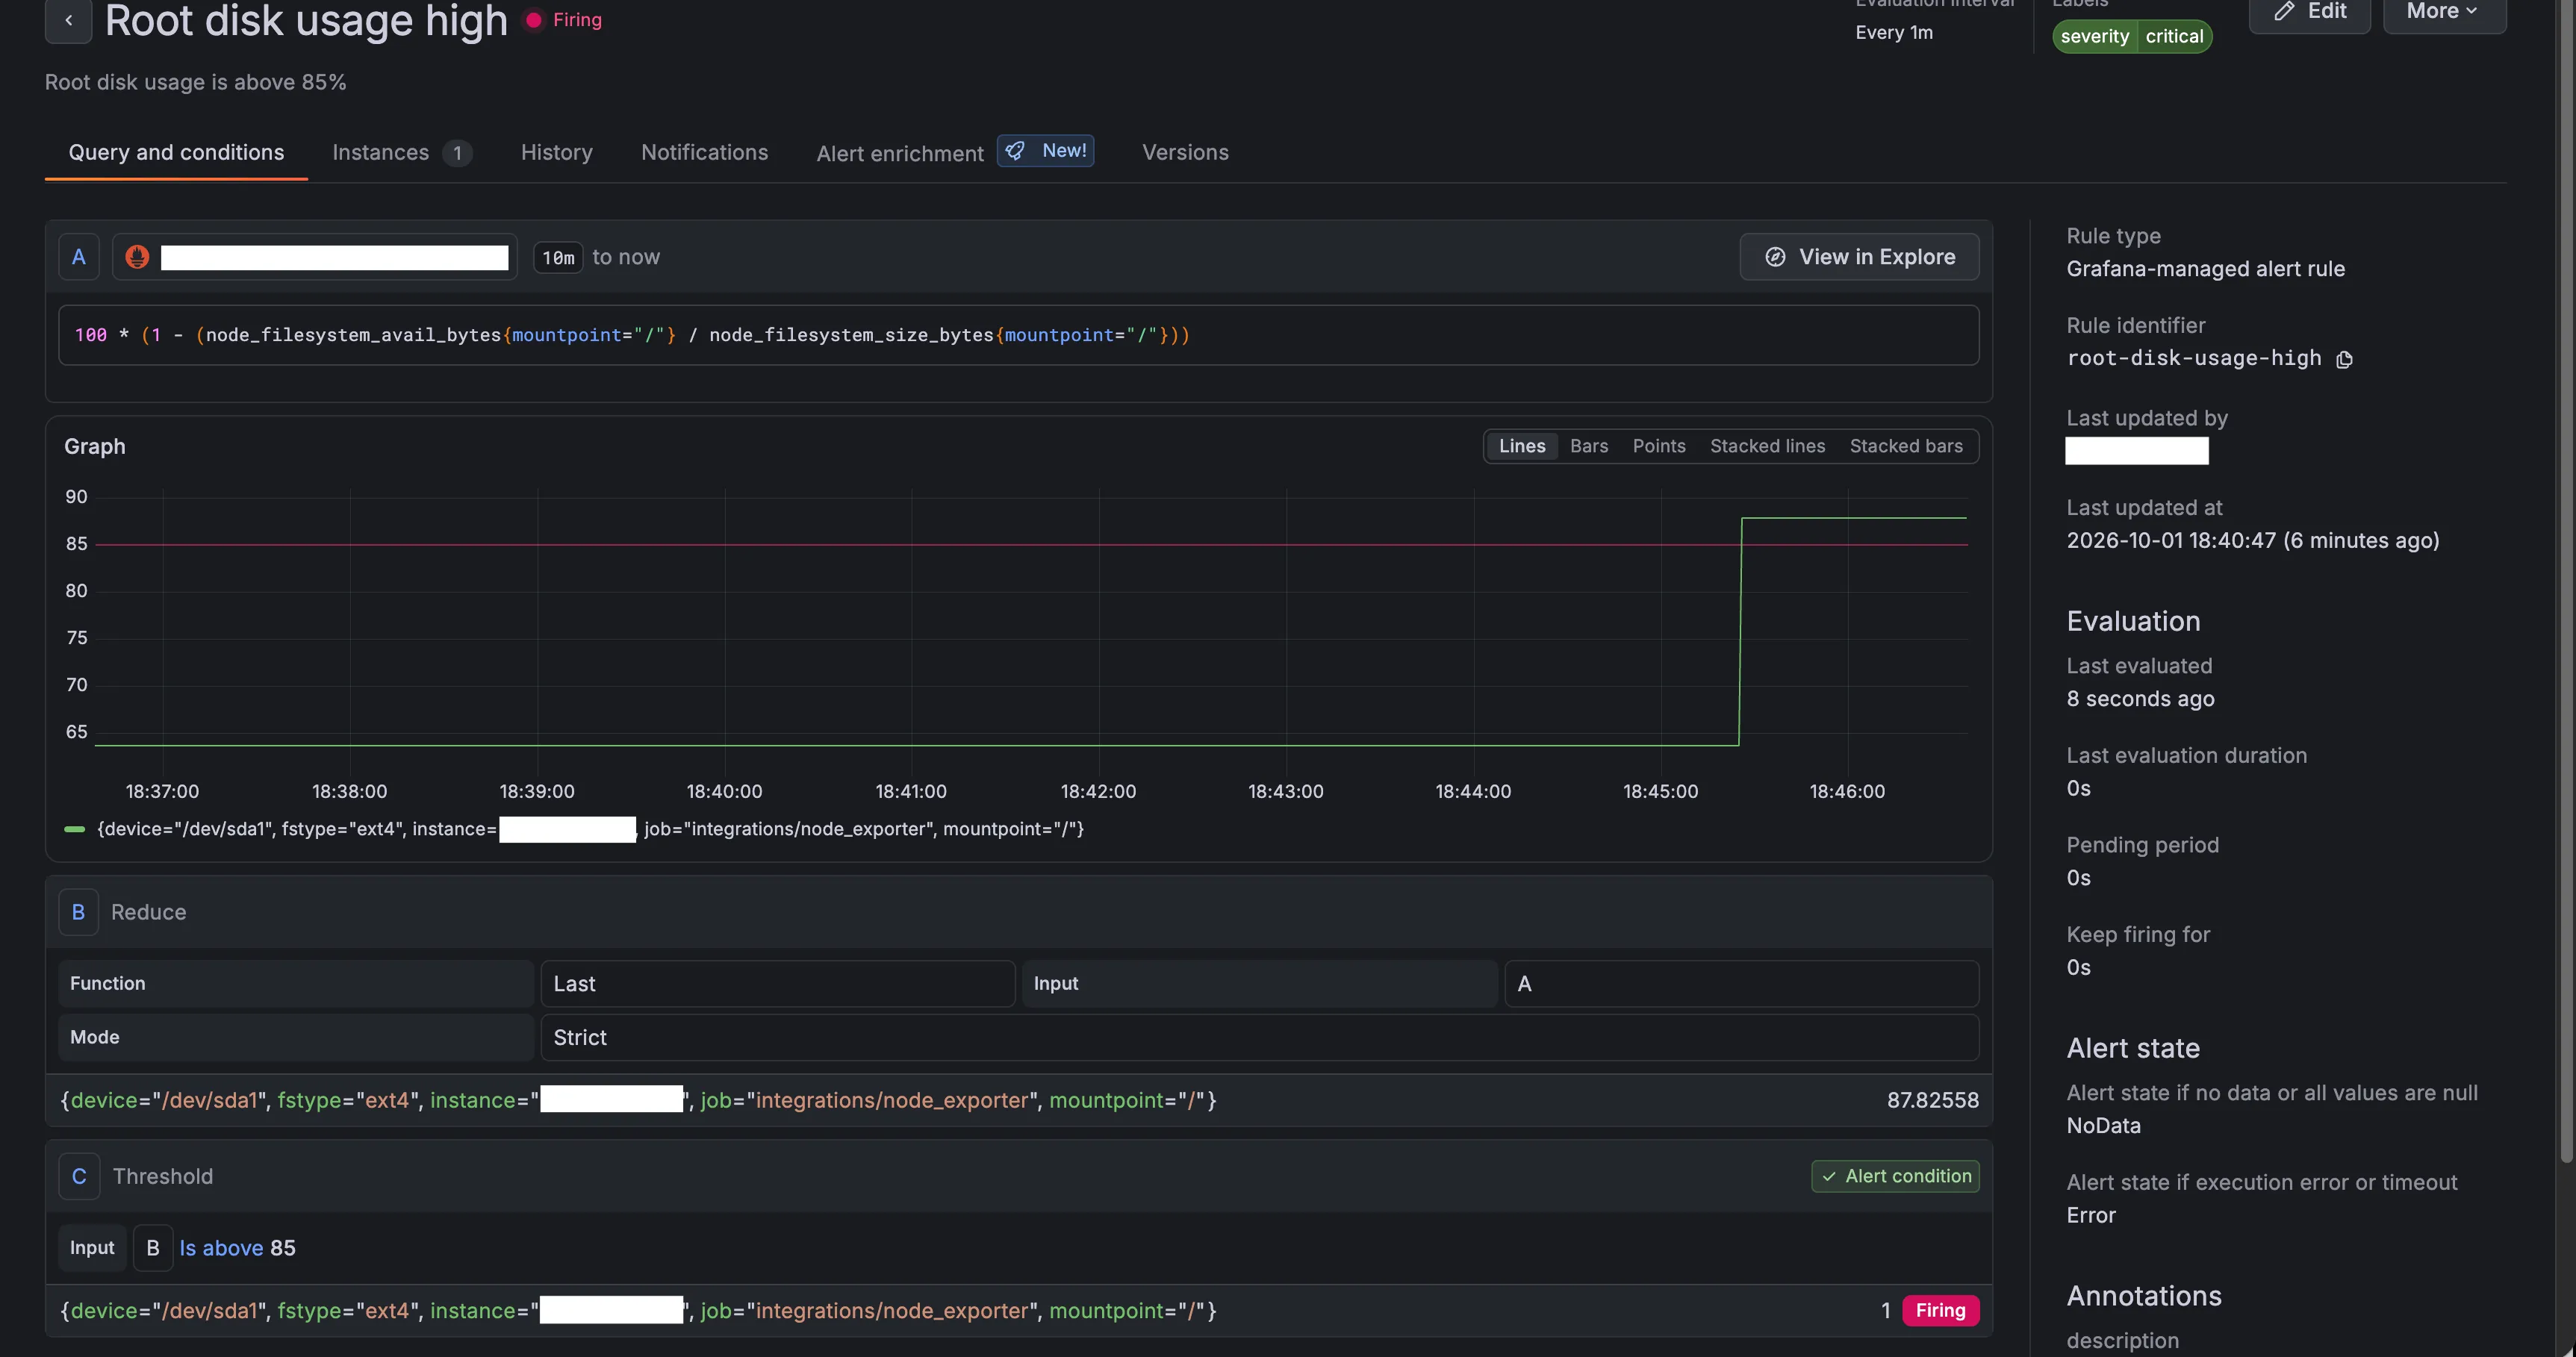Click the View in Explore button
Viewport: 2576px width, 1357px height.
1859,257
